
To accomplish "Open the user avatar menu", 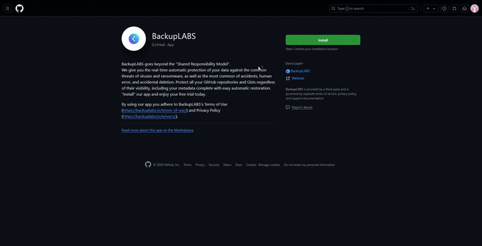I will (474, 8).
